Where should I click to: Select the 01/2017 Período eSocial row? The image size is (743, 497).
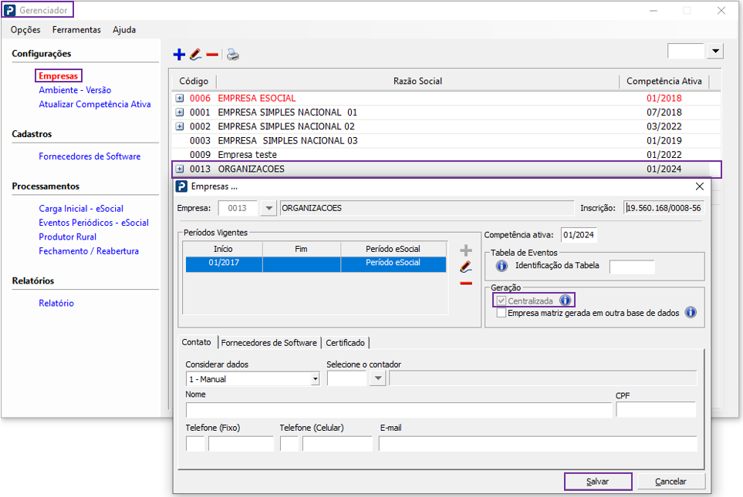click(x=316, y=264)
